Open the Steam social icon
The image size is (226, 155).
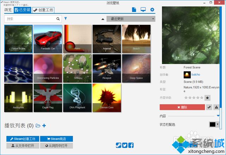(x=119, y=145)
